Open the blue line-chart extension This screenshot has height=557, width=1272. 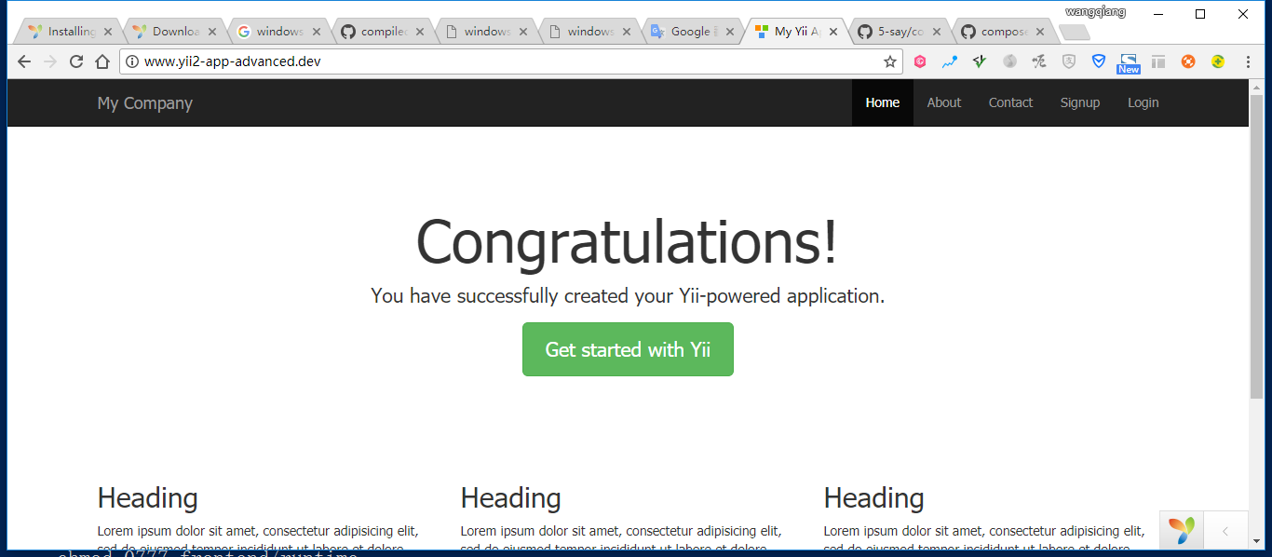(x=950, y=61)
